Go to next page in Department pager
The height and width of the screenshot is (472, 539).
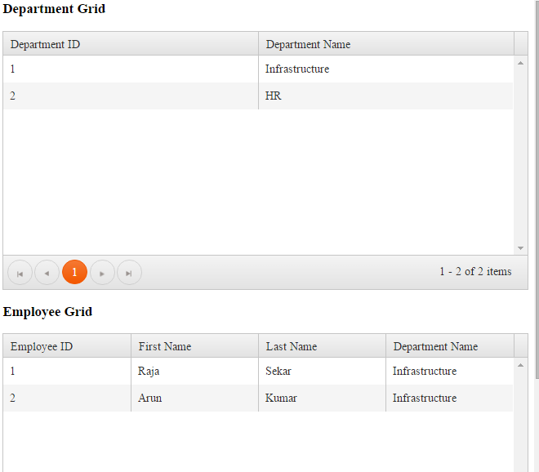[102, 273]
